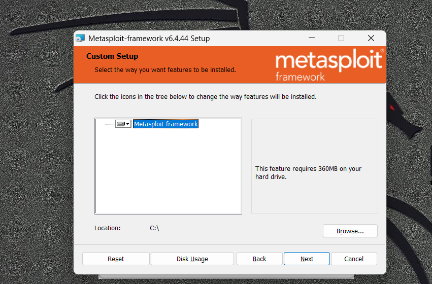Click the Custom Setup heading
Viewport: 432px width, 284px height.
pyautogui.click(x=112, y=56)
